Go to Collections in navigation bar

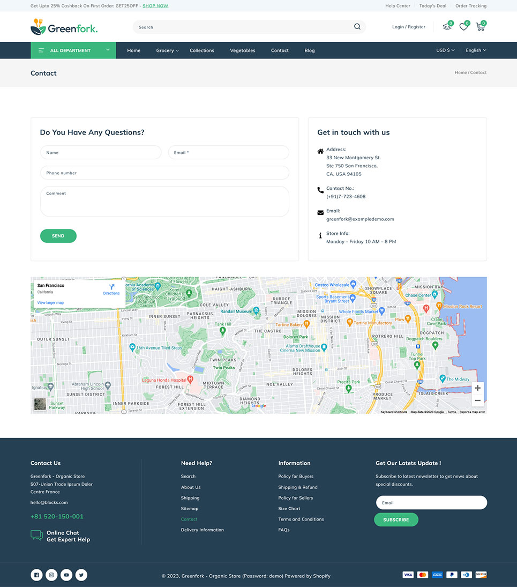tap(202, 50)
